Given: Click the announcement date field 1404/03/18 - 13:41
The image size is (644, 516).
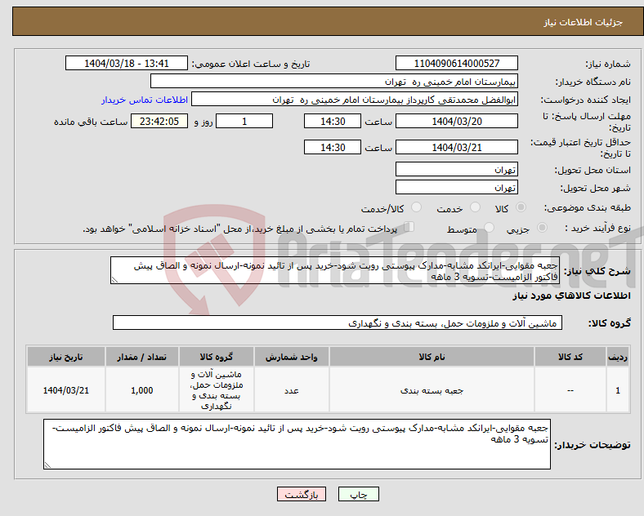Looking at the screenshot, I should coord(127,63).
